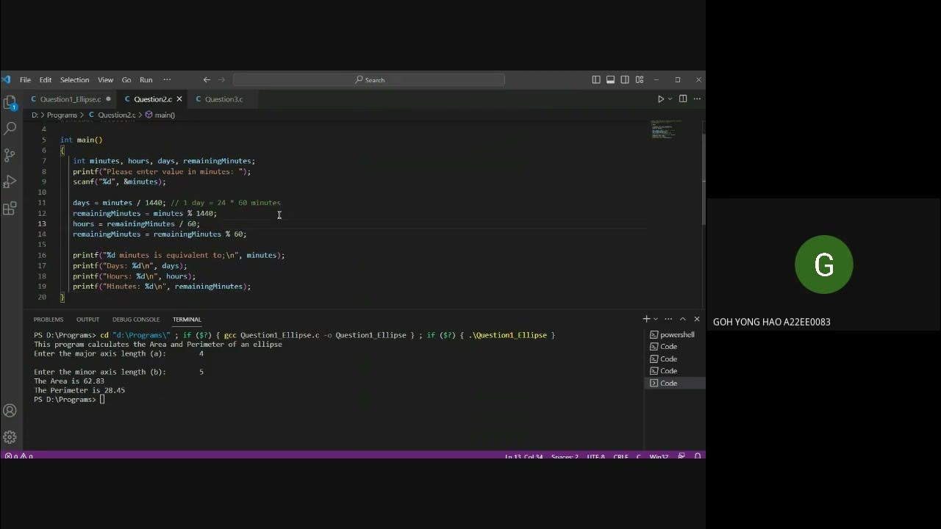Toggle the secondary side bar layout icon
This screenshot has height=529, width=941.
point(625,79)
